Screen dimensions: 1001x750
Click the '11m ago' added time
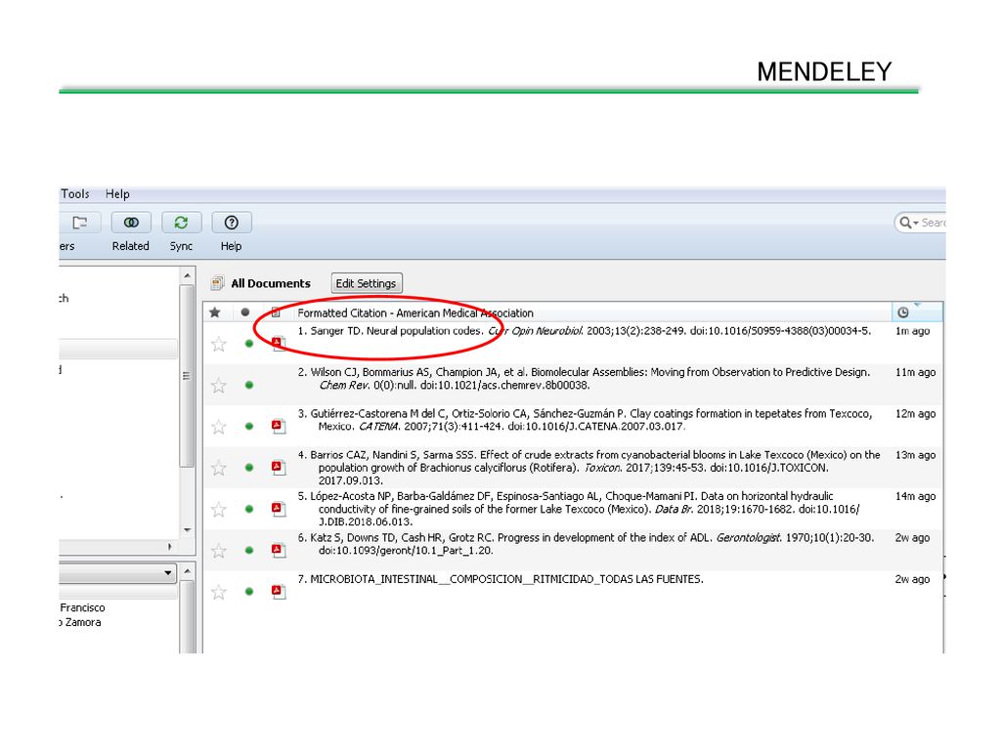(x=915, y=372)
